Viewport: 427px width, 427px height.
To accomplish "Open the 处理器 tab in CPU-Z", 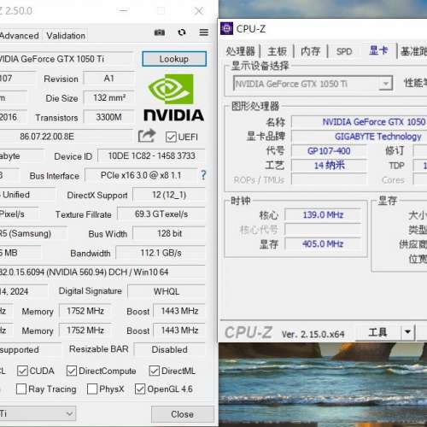I will (x=240, y=51).
